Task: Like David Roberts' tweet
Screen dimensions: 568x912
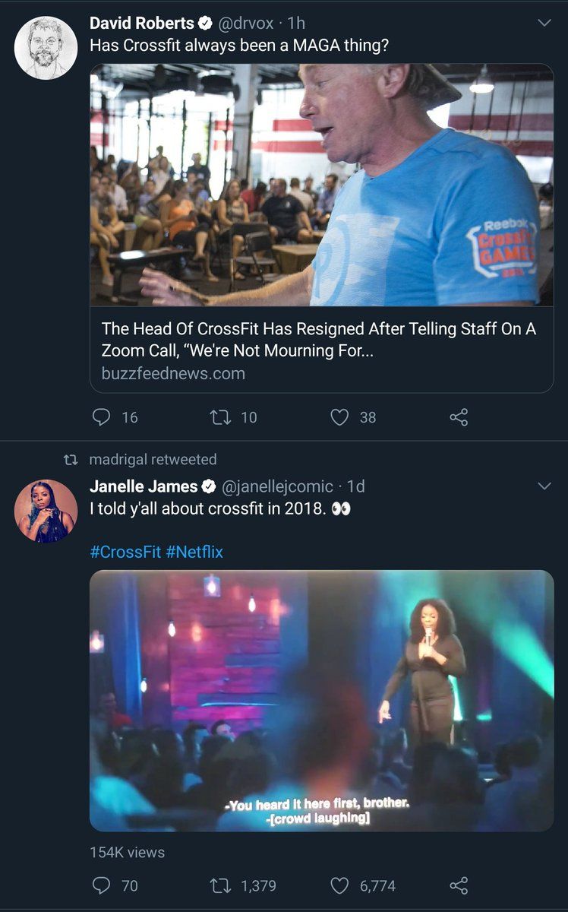Action: coord(339,416)
